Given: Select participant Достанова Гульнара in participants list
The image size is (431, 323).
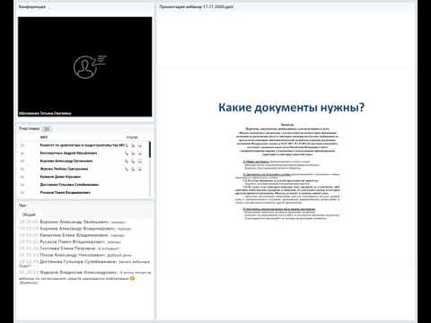Looking at the screenshot, I should 69,185.
